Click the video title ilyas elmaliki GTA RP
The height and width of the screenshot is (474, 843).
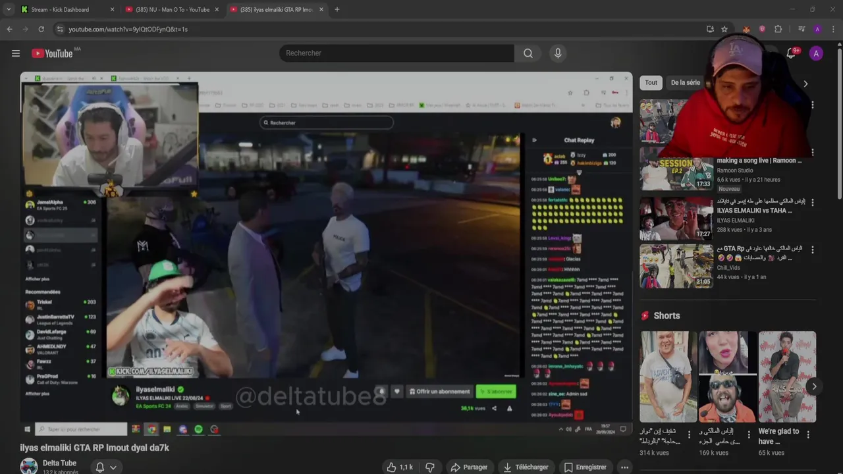[95, 448]
